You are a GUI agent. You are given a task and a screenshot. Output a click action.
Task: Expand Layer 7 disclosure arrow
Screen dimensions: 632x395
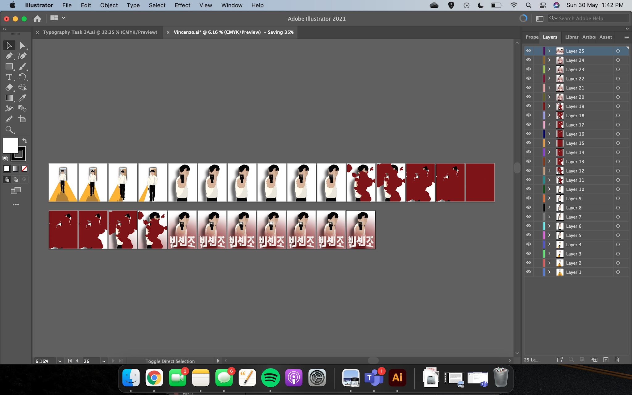pos(549,217)
